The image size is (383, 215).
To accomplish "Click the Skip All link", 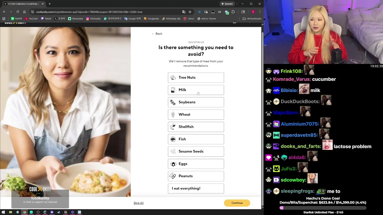I will point(139,203).
